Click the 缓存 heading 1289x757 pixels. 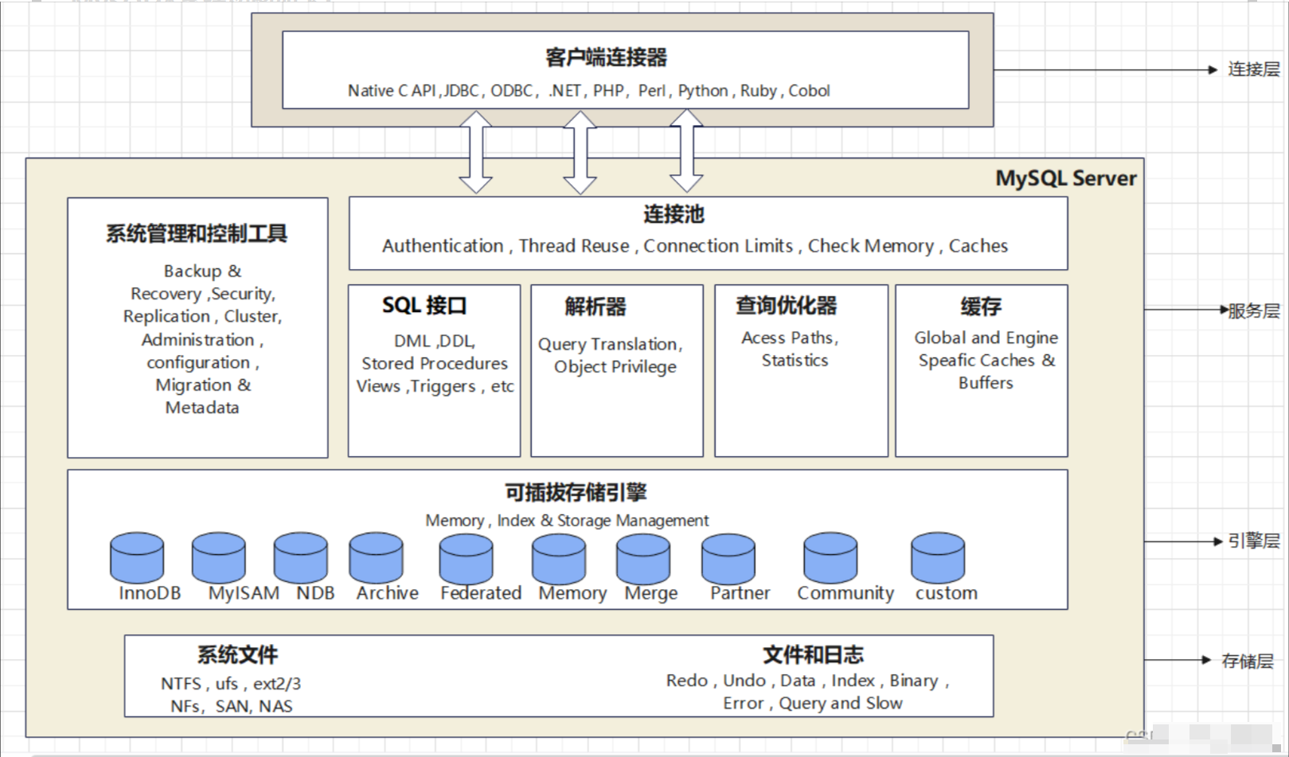(x=981, y=306)
